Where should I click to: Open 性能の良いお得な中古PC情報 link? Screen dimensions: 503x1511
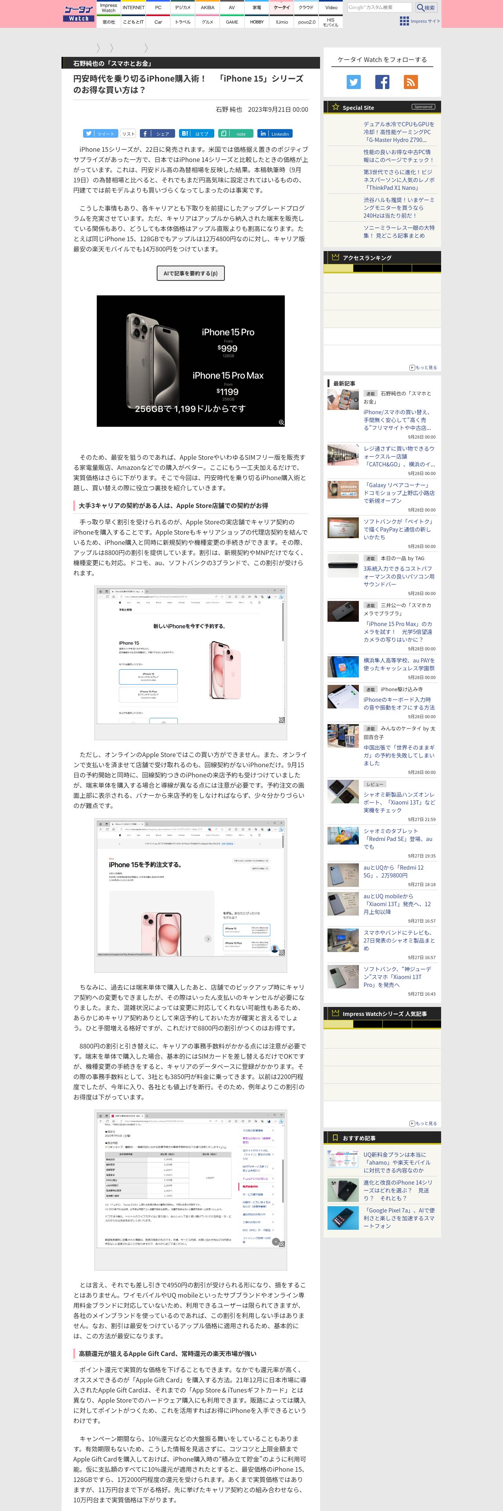tap(399, 155)
